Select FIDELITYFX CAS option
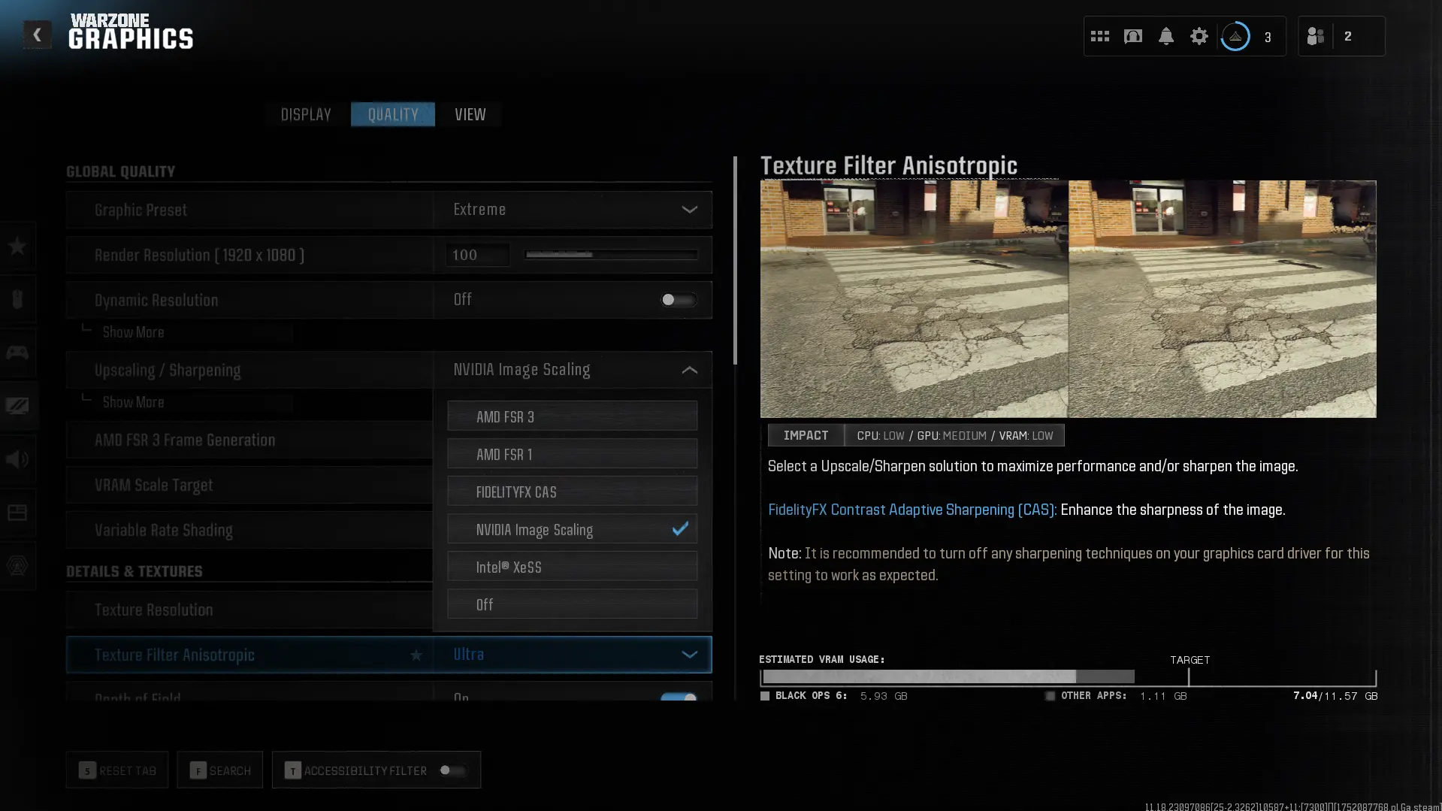 (573, 492)
